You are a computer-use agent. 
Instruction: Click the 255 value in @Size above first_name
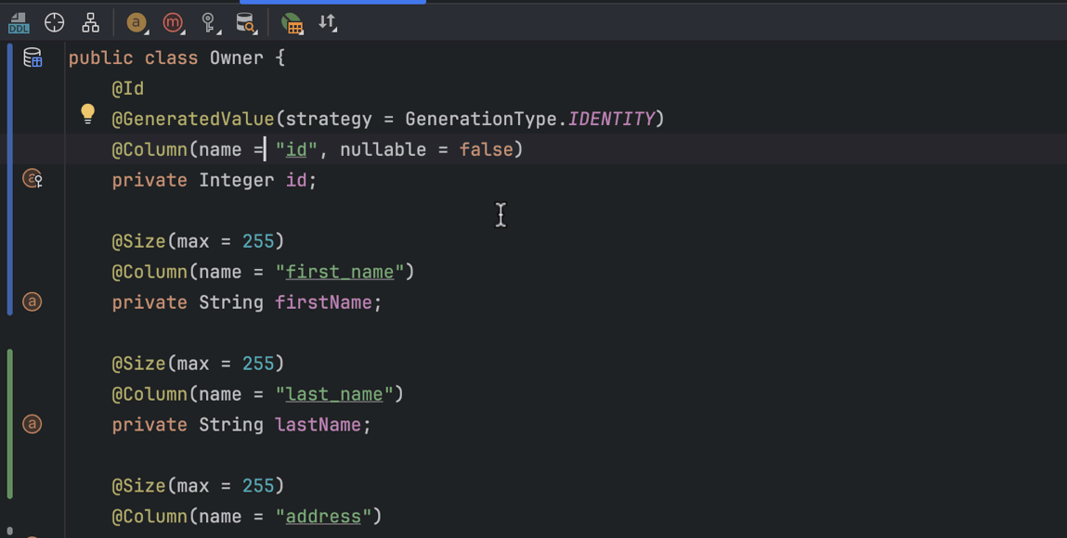pyautogui.click(x=258, y=241)
